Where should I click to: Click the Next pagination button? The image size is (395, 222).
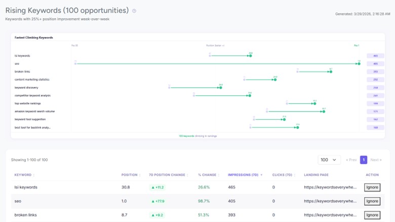coord(376,160)
